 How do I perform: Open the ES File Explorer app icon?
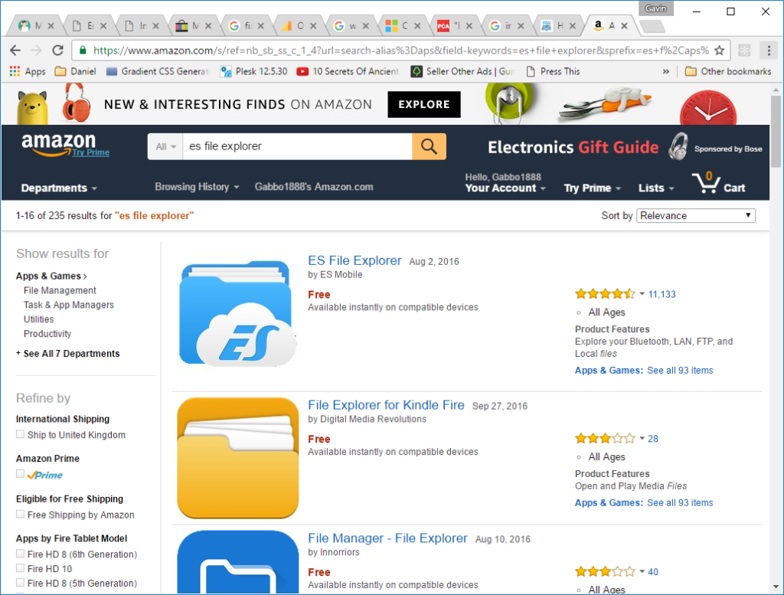[x=237, y=313]
